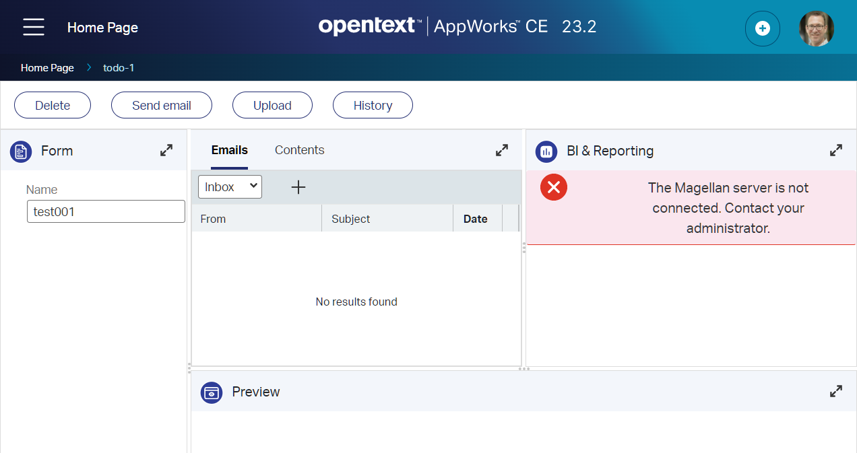Expand the Preview panel
The width and height of the screenshot is (857, 453).
[x=835, y=391]
